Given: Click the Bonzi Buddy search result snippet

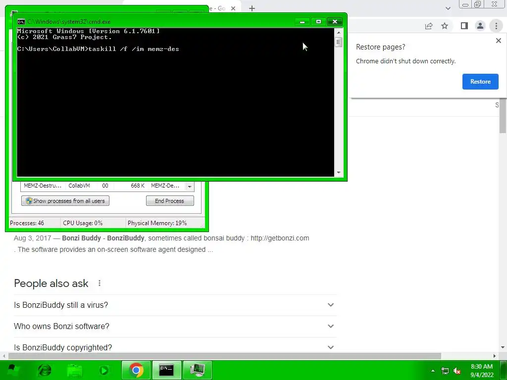Looking at the screenshot, I should point(162,243).
